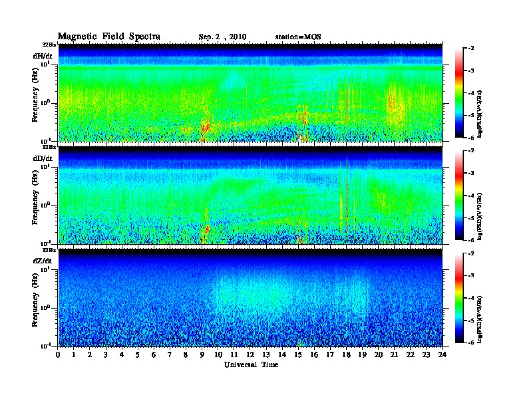Click hour 4 on the time axis
Screen dimensions: 527x407
click(x=122, y=354)
